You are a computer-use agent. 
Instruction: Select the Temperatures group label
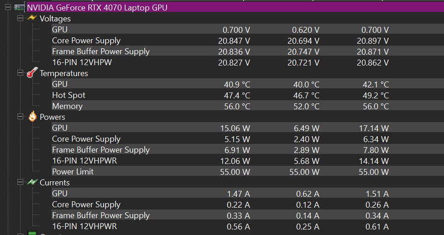[64, 73]
